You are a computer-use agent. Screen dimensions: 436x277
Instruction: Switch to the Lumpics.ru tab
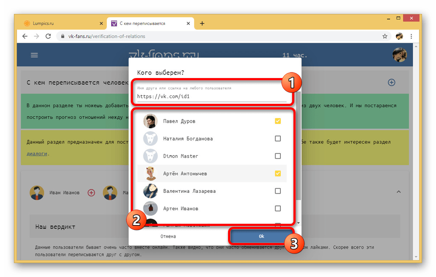click(64, 24)
